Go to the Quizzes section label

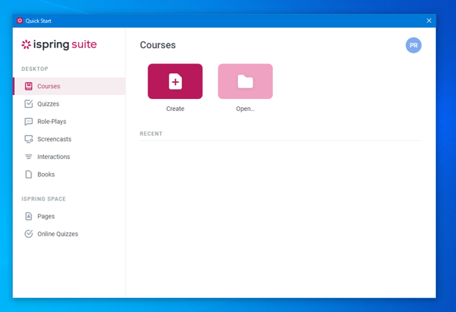tap(48, 104)
